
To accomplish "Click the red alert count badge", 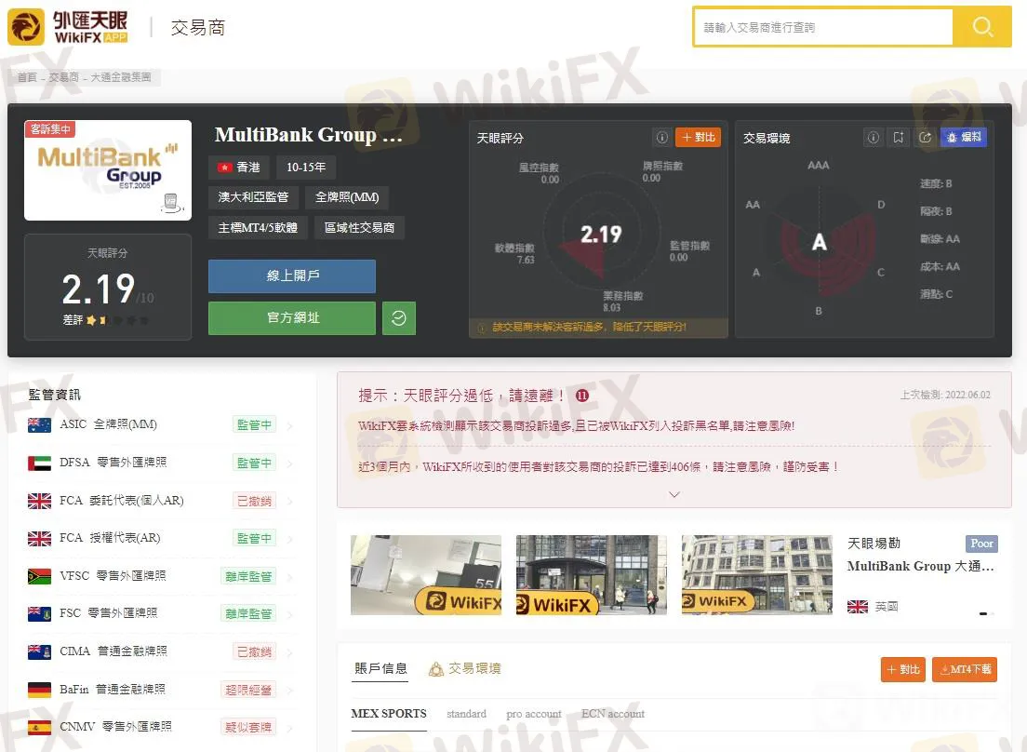I will click(x=582, y=396).
